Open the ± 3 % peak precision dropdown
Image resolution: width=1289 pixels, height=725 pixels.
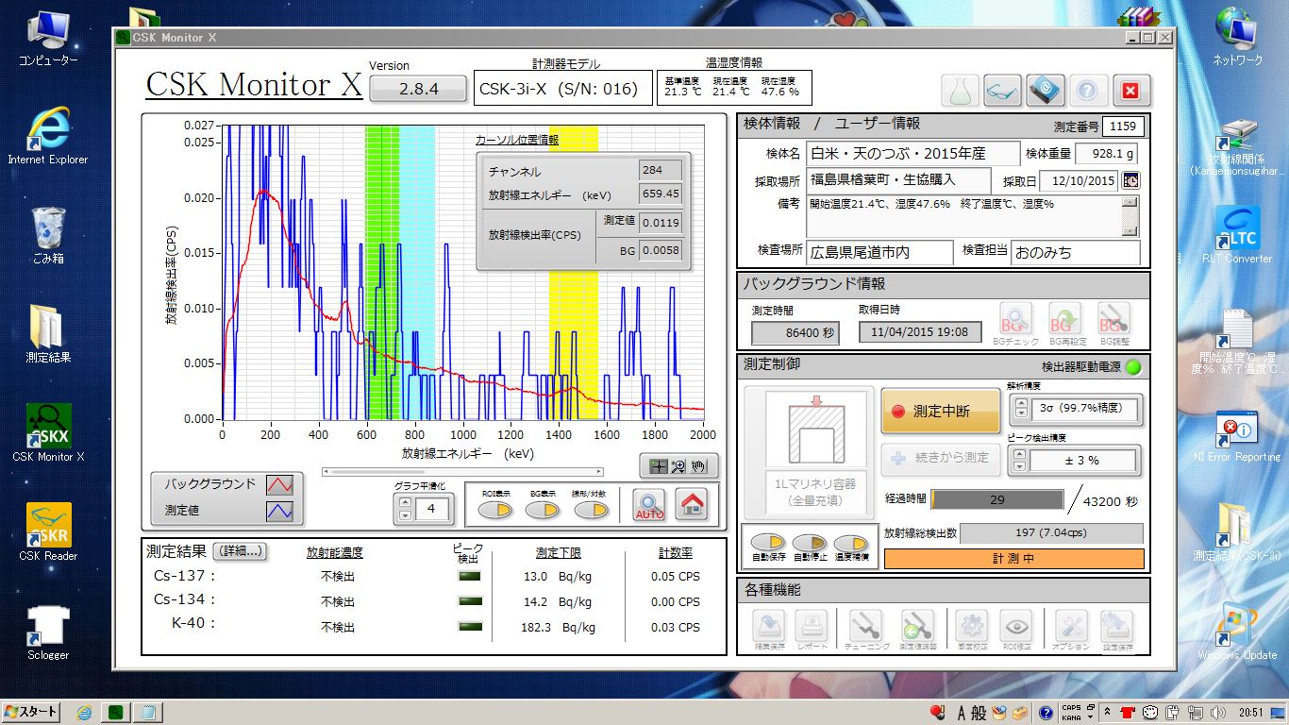tap(1082, 461)
